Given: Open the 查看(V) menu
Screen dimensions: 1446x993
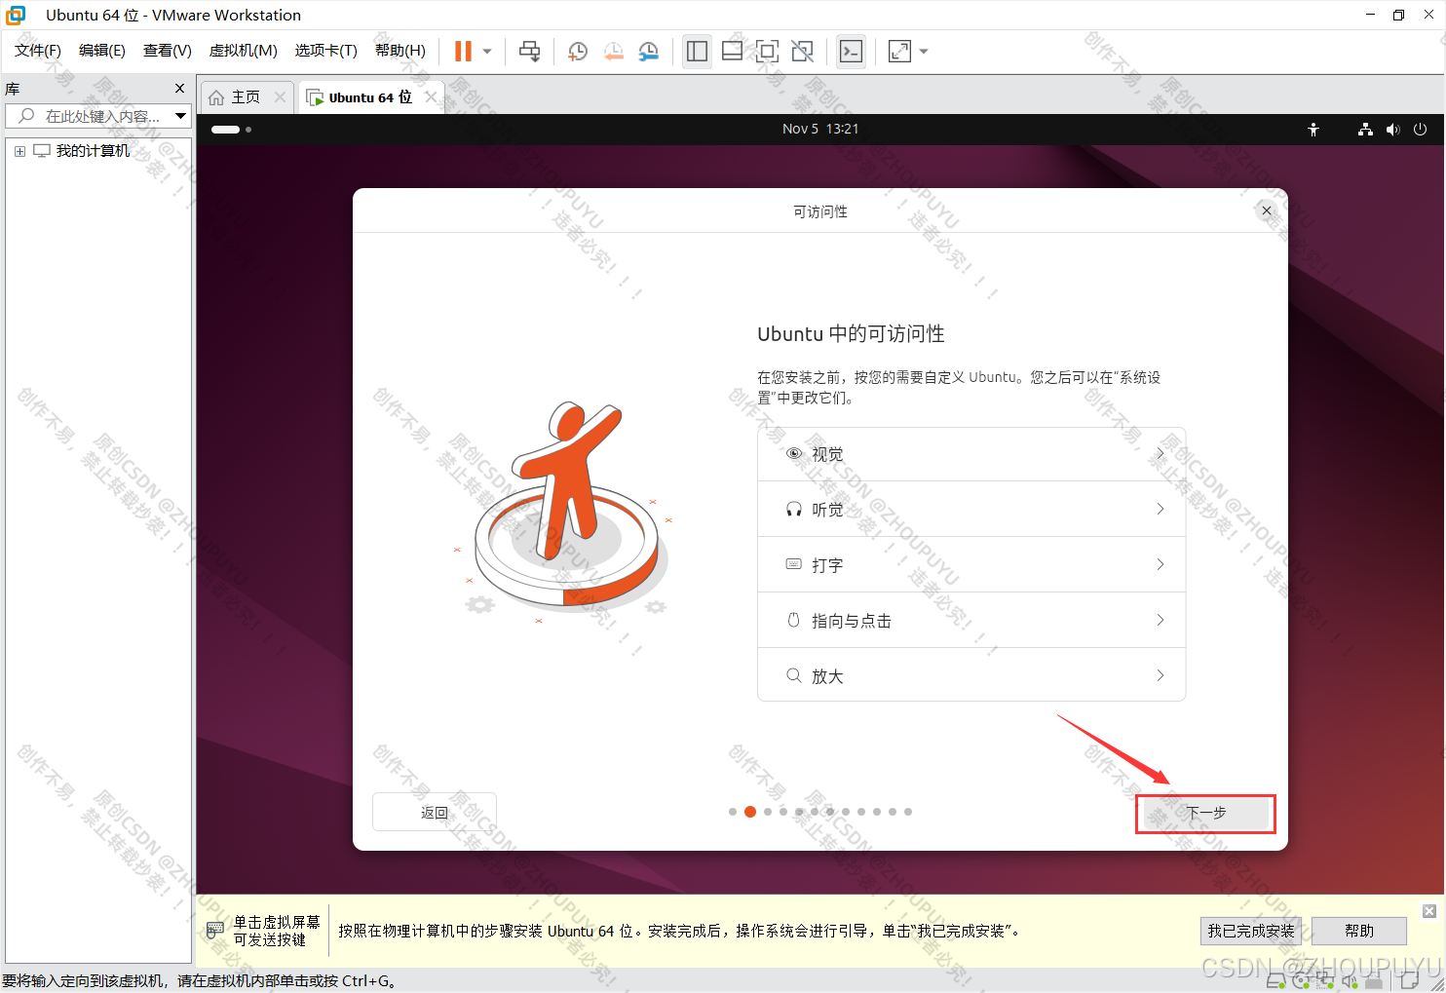Looking at the screenshot, I should coord(168,51).
